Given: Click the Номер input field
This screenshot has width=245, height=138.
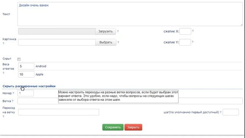Looking at the screenshot, I should tap(26, 93).
